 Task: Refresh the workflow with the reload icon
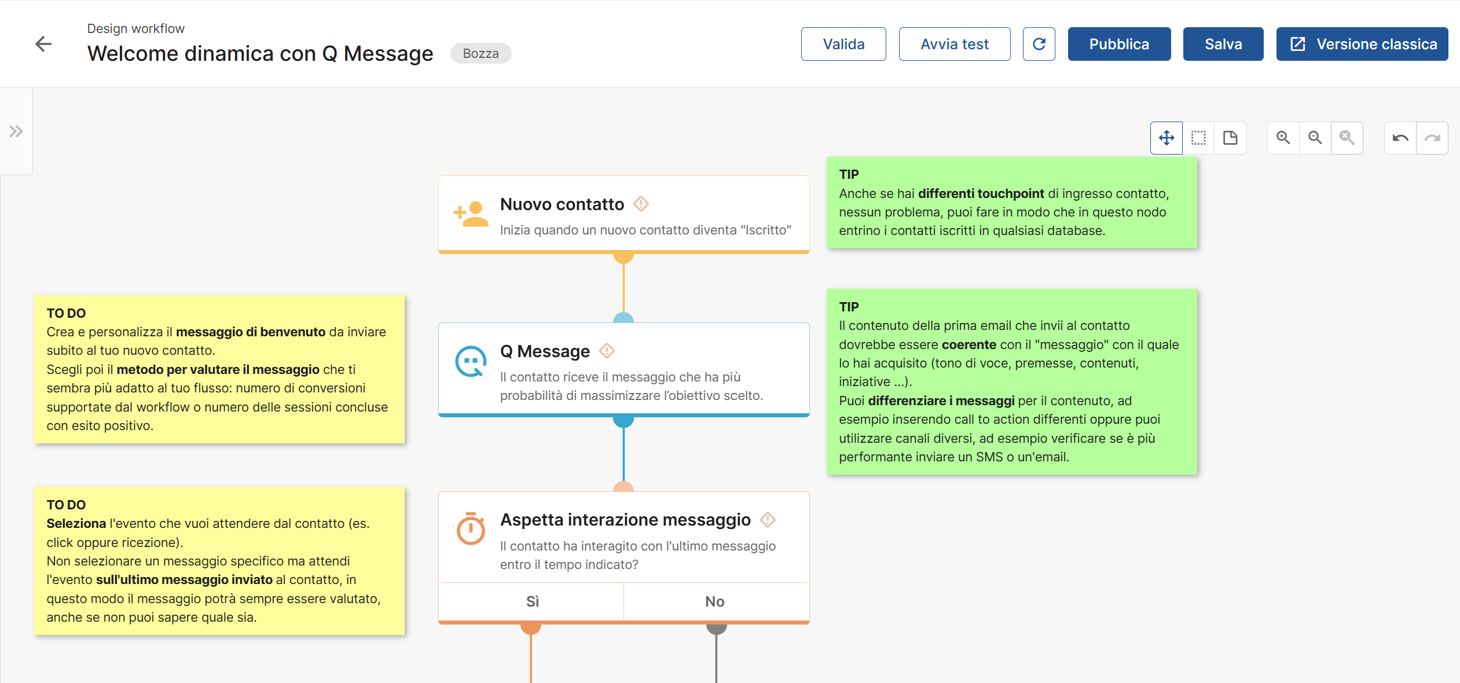click(1039, 44)
